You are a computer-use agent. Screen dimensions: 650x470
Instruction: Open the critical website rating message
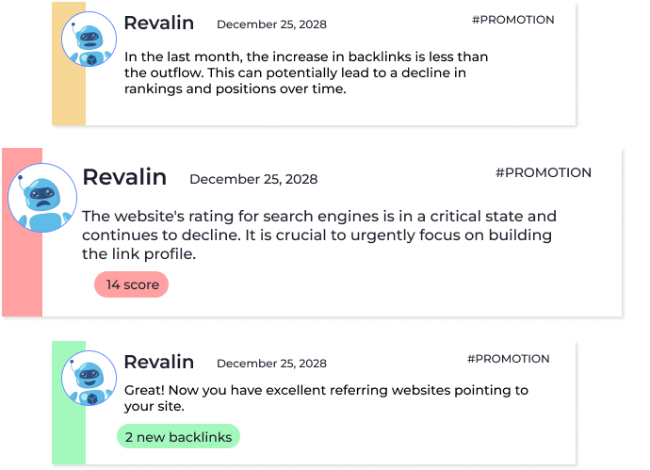coord(318,235)
